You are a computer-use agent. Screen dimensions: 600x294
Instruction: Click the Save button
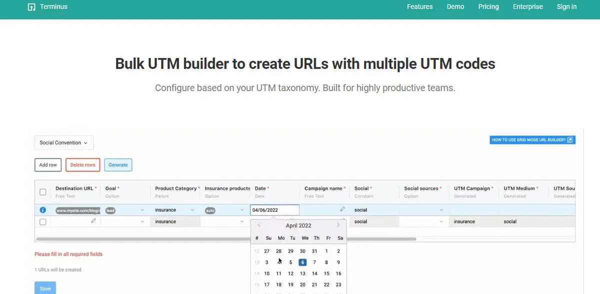point(45,288)
